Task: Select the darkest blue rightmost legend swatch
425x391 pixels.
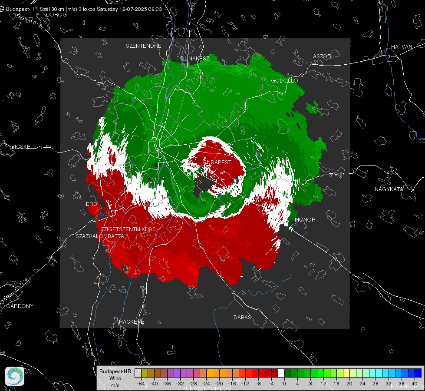Action: pos(418,373)
